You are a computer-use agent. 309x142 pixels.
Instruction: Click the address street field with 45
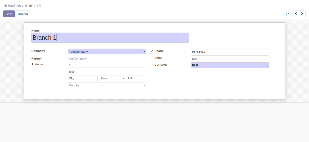coord(107,65)
